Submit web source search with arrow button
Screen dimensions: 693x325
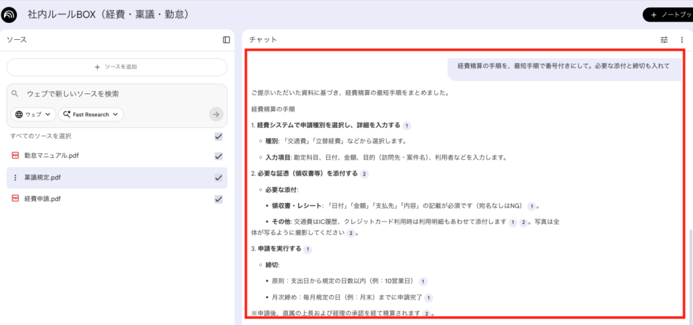pyautogui.click(x=216, y=114)
